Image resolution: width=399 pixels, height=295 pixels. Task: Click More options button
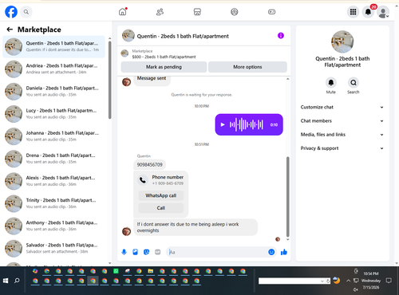247,67
